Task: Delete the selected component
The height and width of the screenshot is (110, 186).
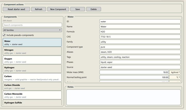Action: (94, 9)
